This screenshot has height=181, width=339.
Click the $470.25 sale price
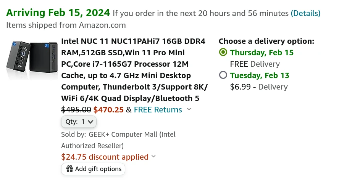tap(108, 110)
